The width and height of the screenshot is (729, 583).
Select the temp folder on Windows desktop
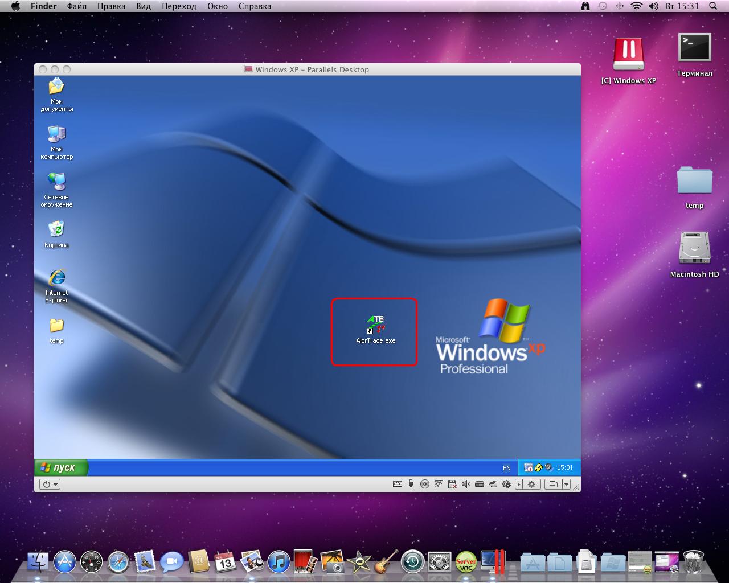click(x=56, y=331)
